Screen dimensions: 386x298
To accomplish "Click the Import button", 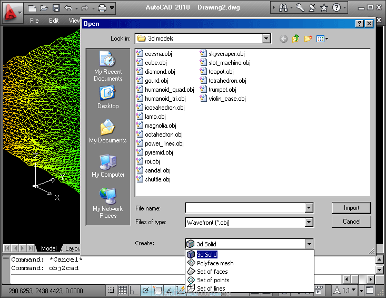I will [x=351, y=208].
